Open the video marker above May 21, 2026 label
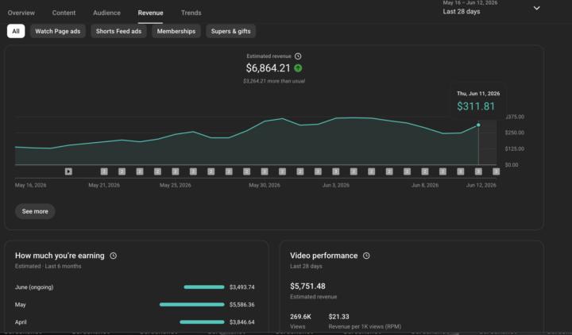This screenshot has height=335, width=572. tap(104, 171)
